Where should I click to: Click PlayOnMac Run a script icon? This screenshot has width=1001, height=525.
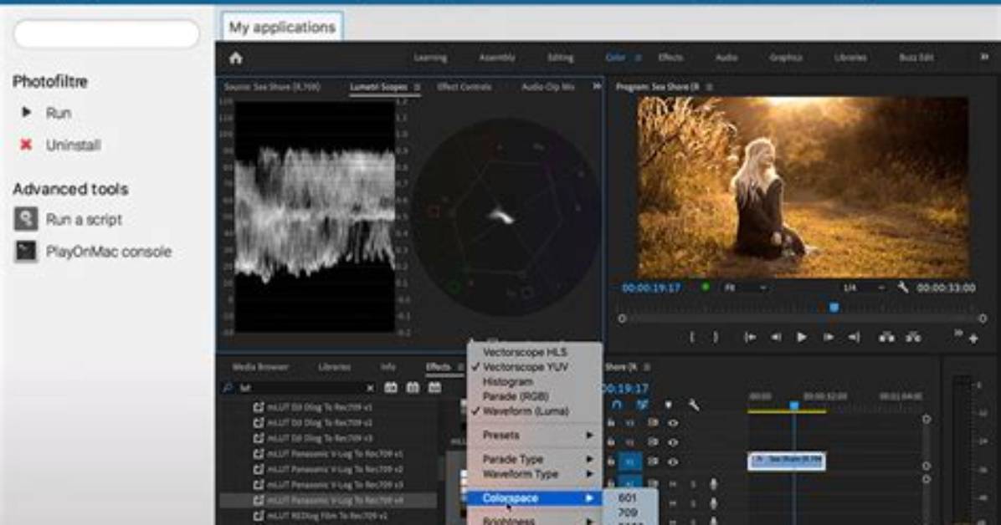click(x=26, y=219)
